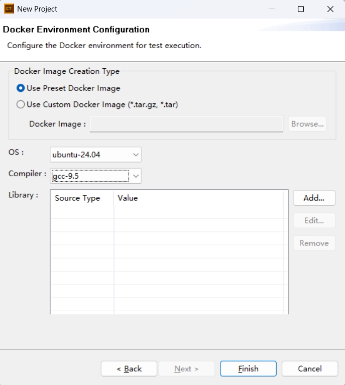Click the greyed-out Next button

187,368
